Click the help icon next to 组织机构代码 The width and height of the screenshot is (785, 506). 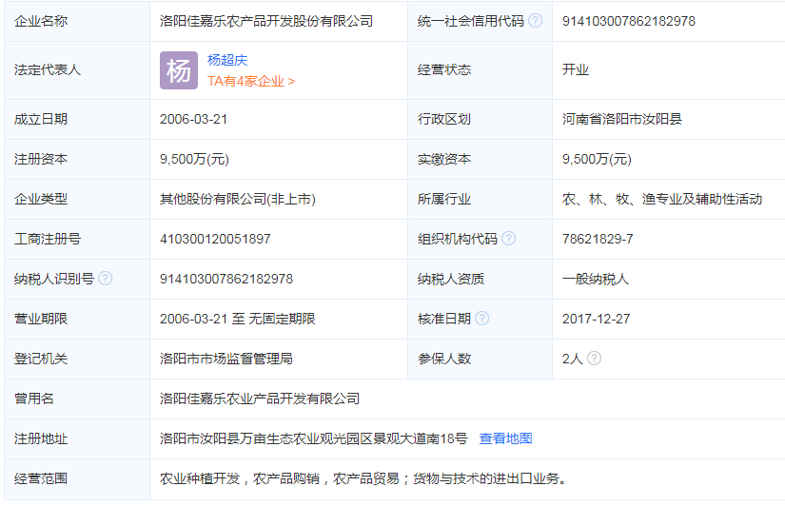(x=508, y=238)
